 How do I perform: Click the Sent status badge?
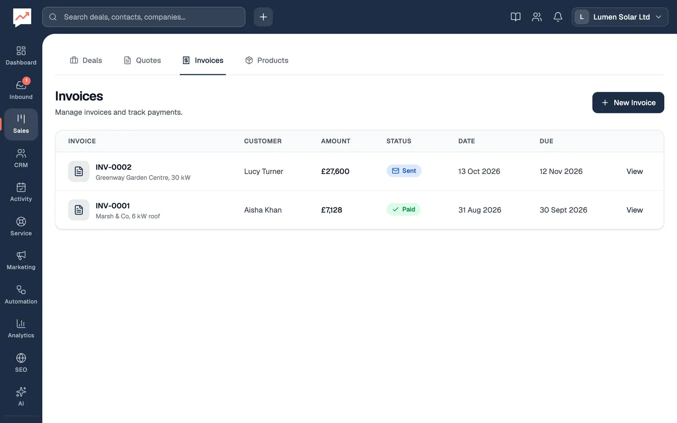(404, 171)
